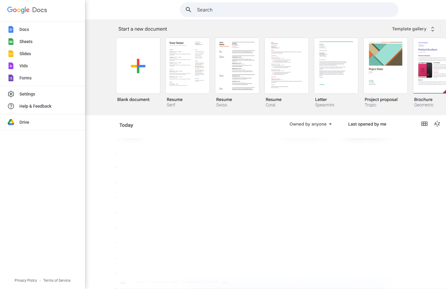Click the Google Docs logo
The height and width of the screenshot is (289, 446).
(x=27, y=10)
